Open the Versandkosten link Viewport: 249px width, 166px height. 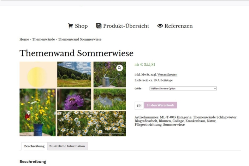pos(167,75)
